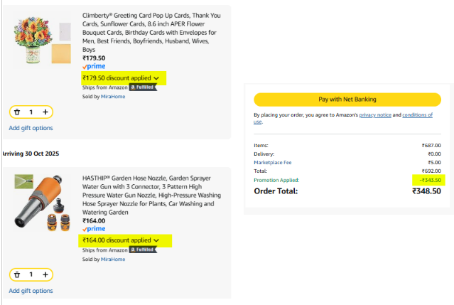Screen dimensions: 454x305
Task: Click Prime badge under hose nozzle price
Action: (x=94, y=229)
